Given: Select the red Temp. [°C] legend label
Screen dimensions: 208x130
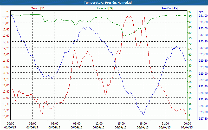Looking at the screenshot, I should pyautogui.click(x=38, y=8).
